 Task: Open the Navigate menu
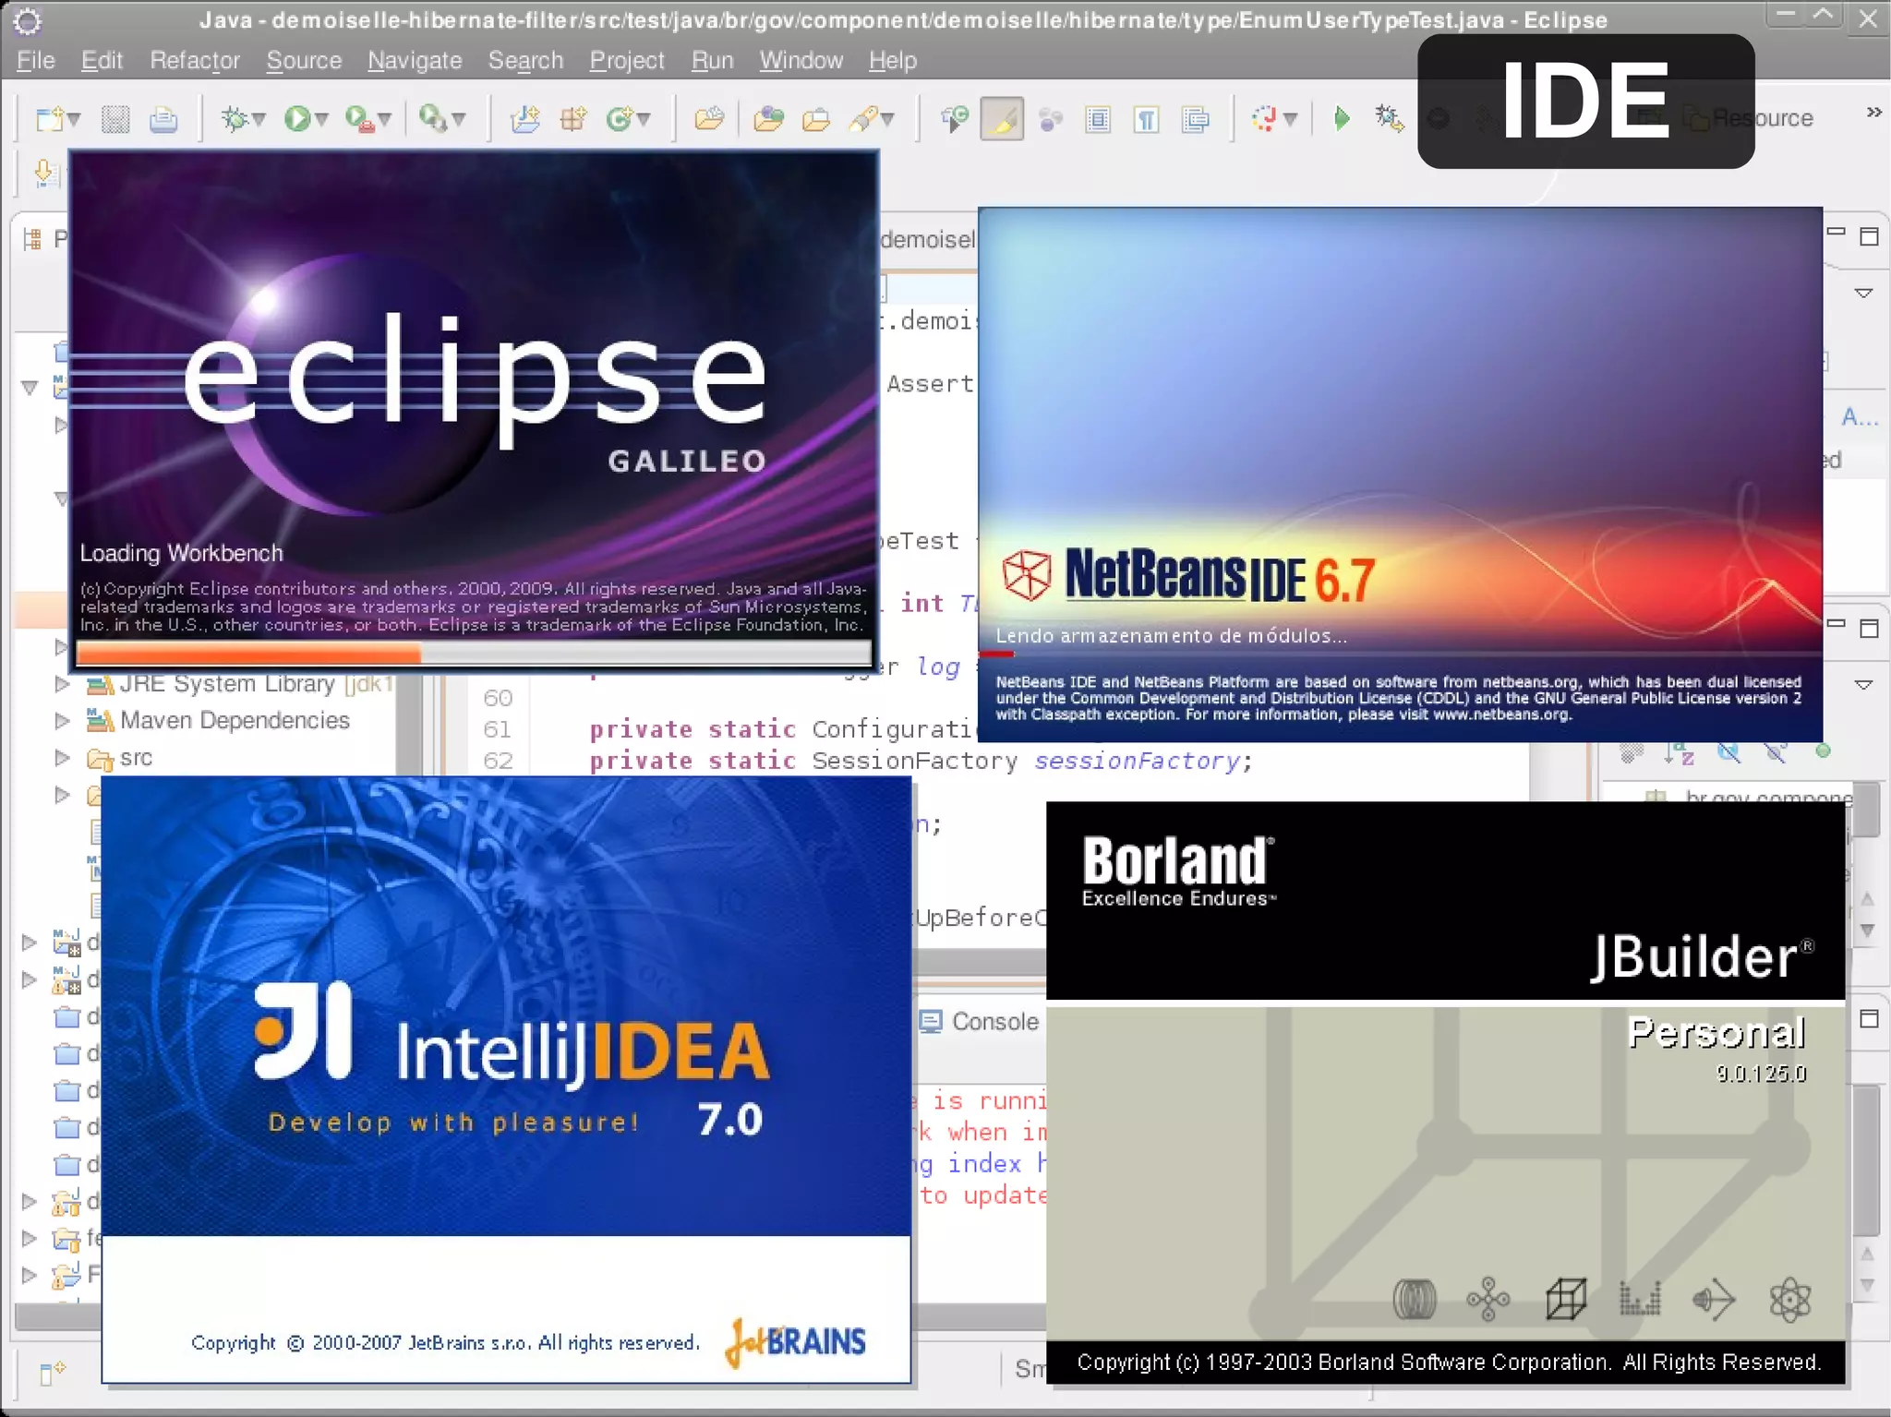click(x=415, y=60)
